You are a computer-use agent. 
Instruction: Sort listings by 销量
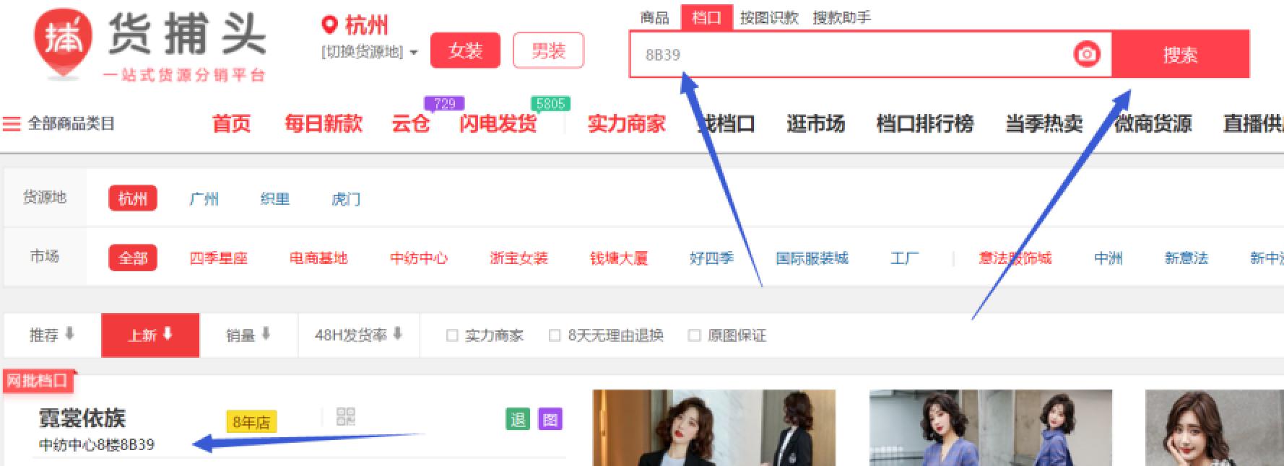coord(248,335)
